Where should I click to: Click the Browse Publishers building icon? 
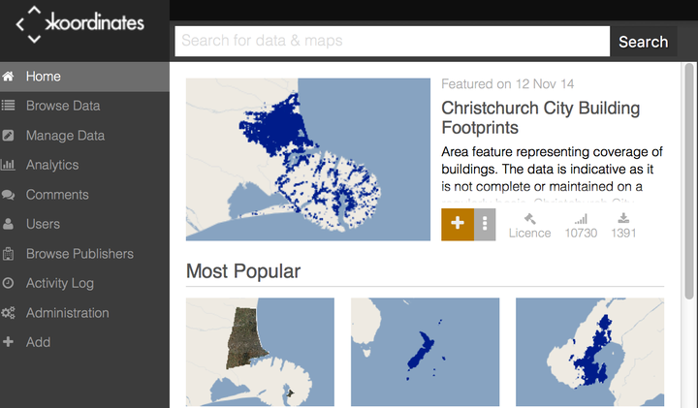[8, 254]
